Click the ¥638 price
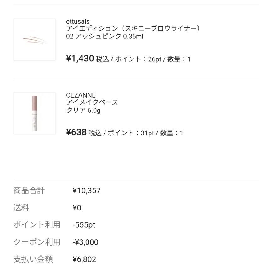 (x=76, y=133)
